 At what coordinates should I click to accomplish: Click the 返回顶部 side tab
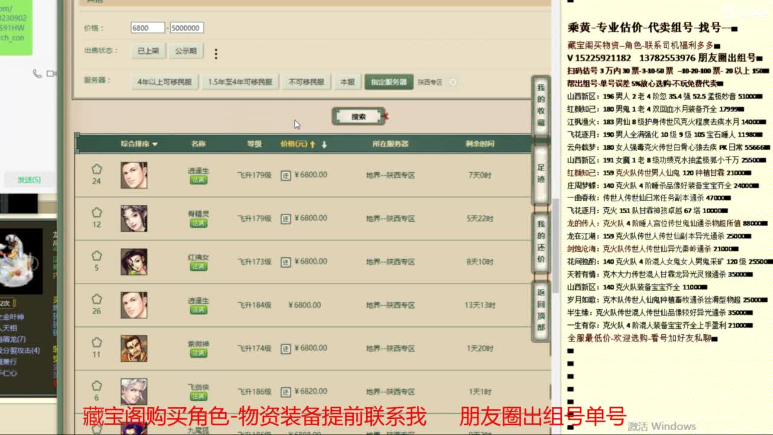point(540,310)
